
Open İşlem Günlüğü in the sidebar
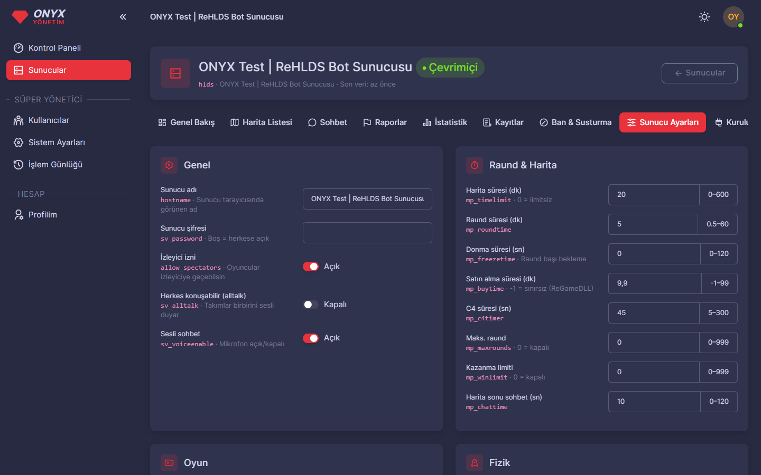(69, 165)
